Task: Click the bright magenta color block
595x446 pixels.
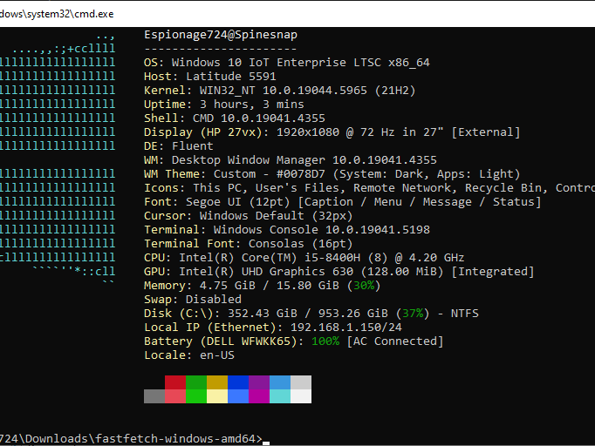Action: coord(259,396)
